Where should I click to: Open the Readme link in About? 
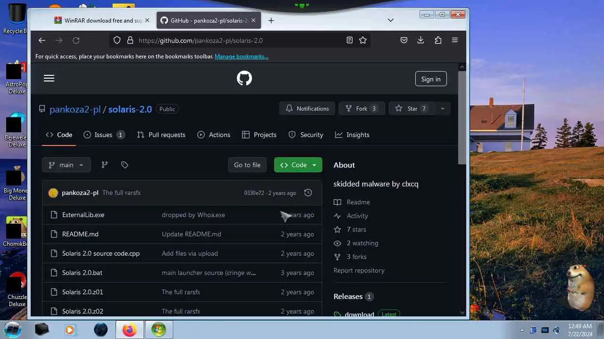(x=358, y=202)
